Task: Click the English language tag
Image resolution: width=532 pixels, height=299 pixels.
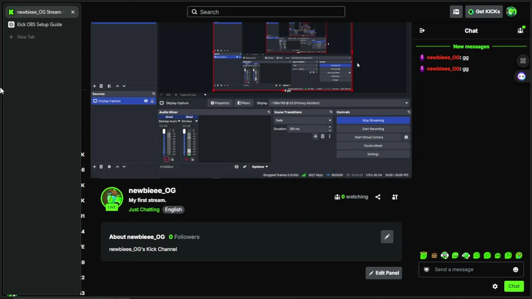Action: [173, 209]
